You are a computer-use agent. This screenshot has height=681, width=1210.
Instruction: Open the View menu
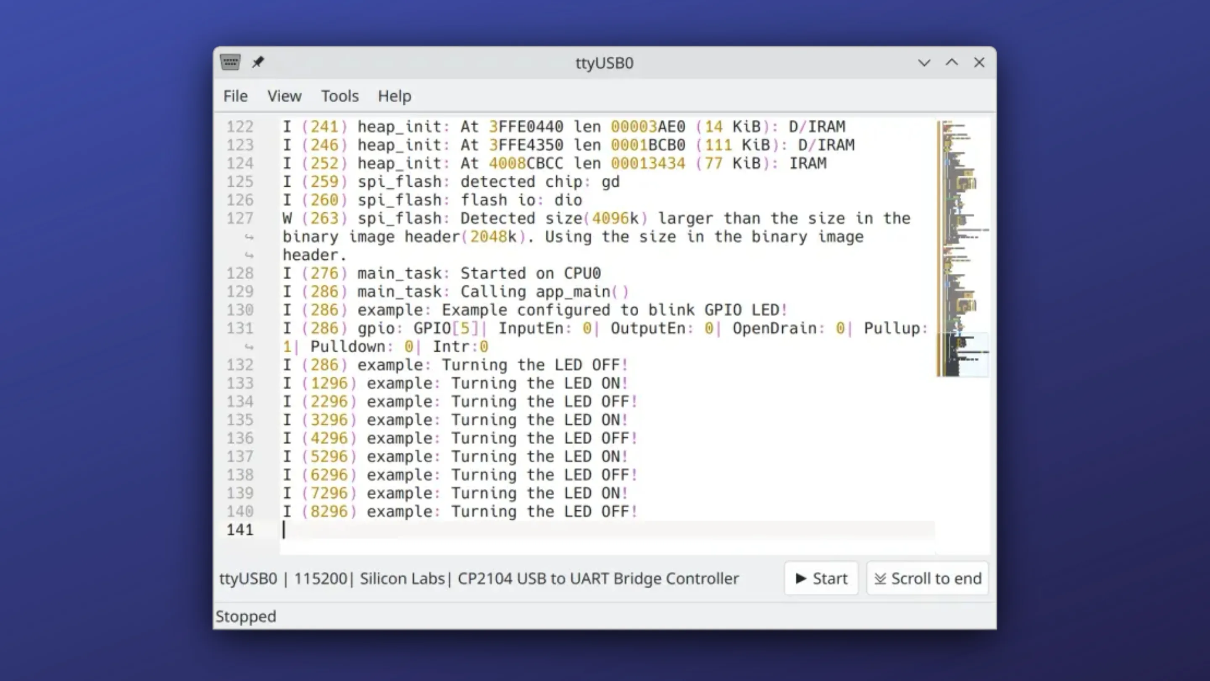284,96
